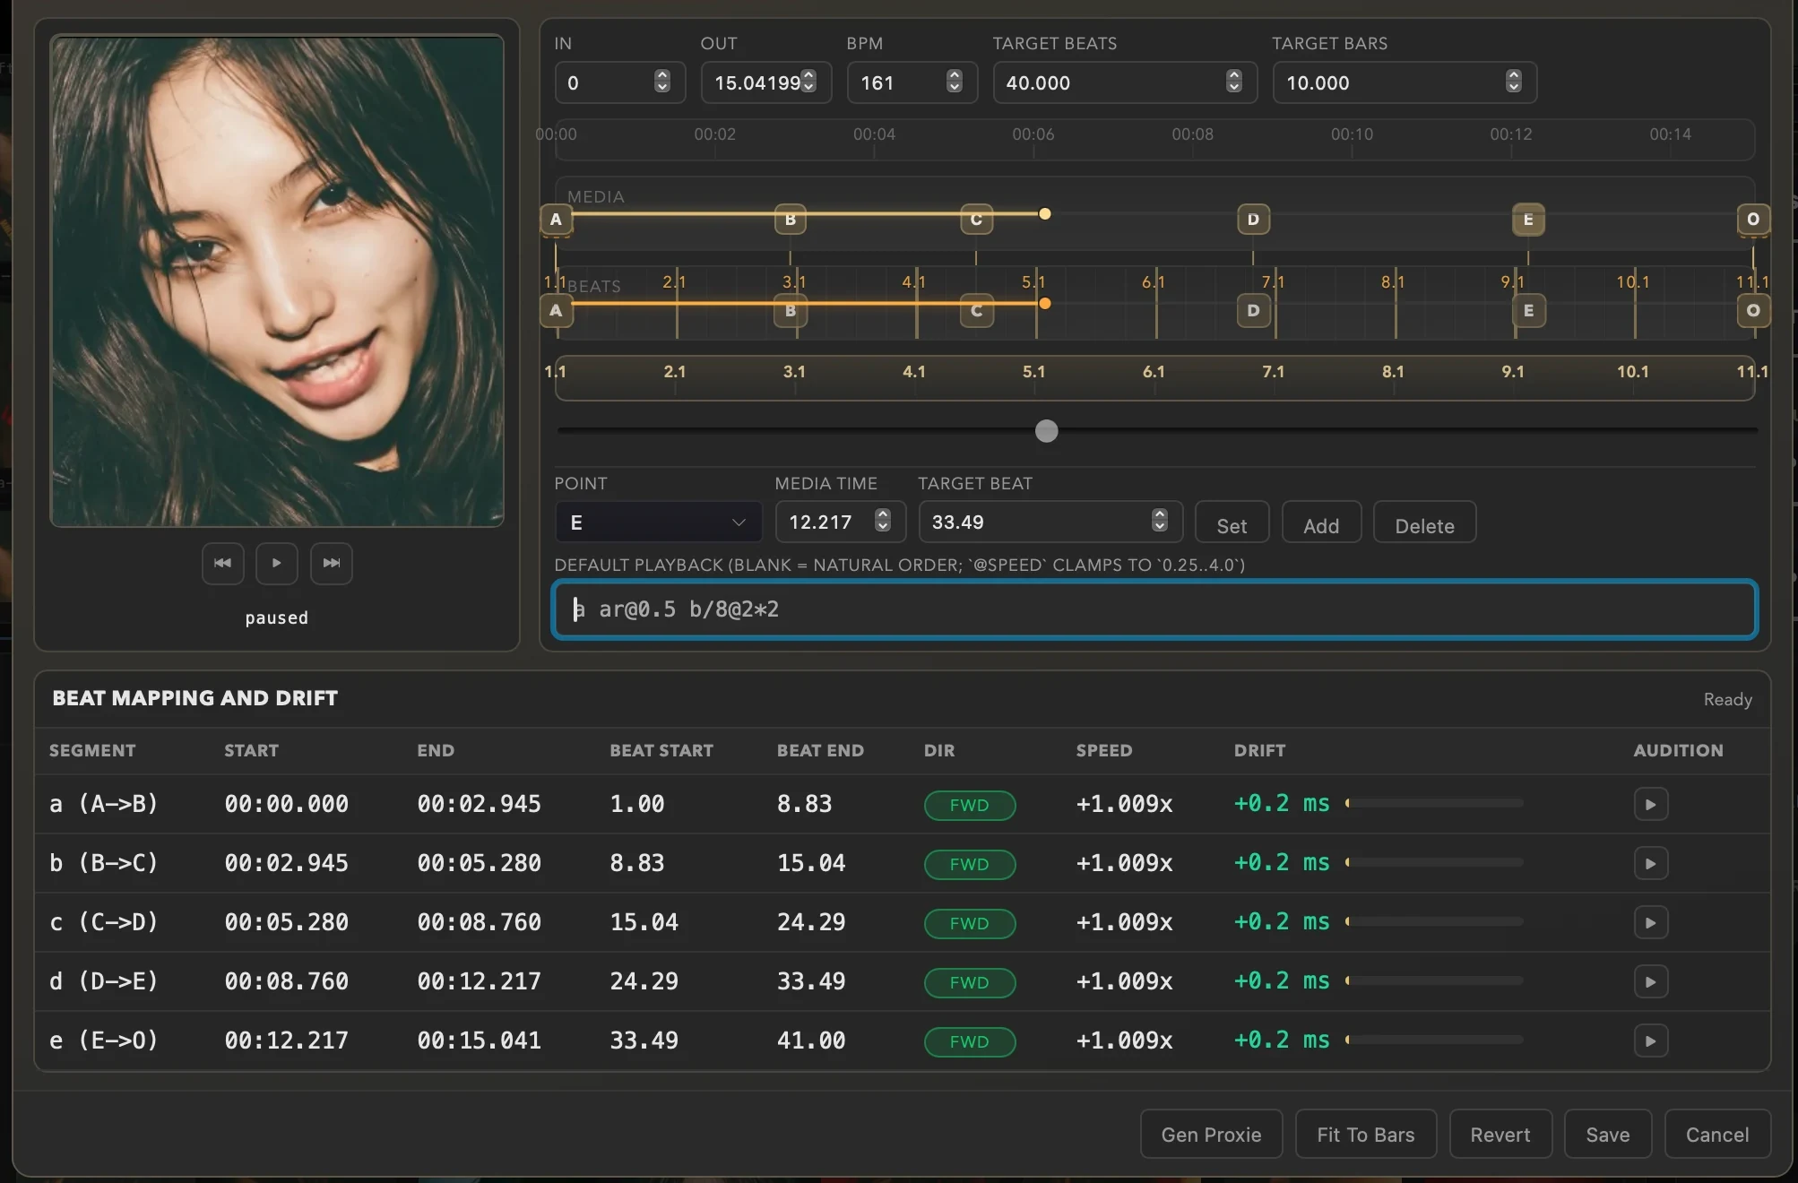This screenshot has width=1798, height=1183.
Task: Click the OUT input field
Action: click(x=766, y=82)
